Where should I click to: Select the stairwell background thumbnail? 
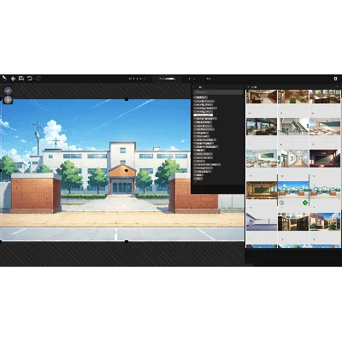point(293,127)
